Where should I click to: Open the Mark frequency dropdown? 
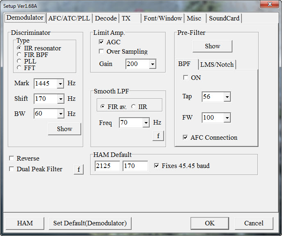coord(60,84)
